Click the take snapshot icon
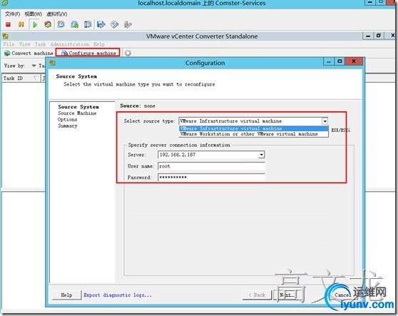 click(x=61, y=25)
